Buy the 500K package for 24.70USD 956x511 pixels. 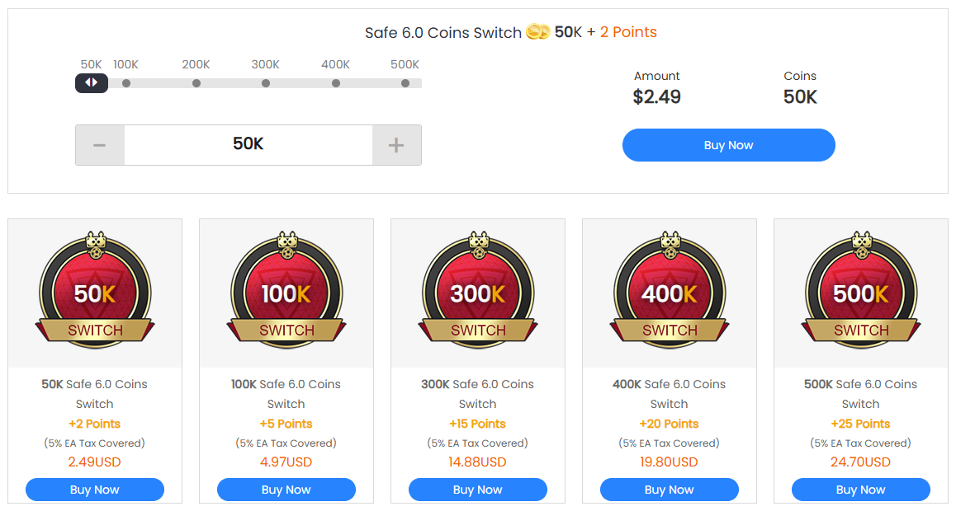coord(861,490)
